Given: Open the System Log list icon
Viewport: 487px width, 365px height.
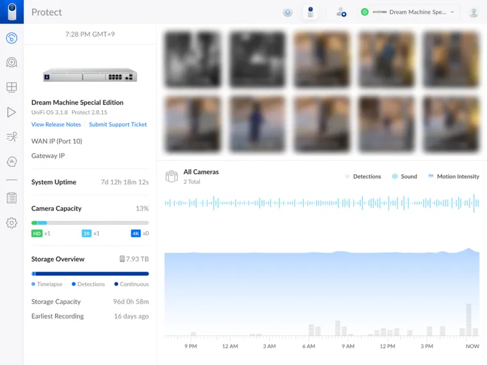Looking at the screenshot, I should [x=12, y=198].
